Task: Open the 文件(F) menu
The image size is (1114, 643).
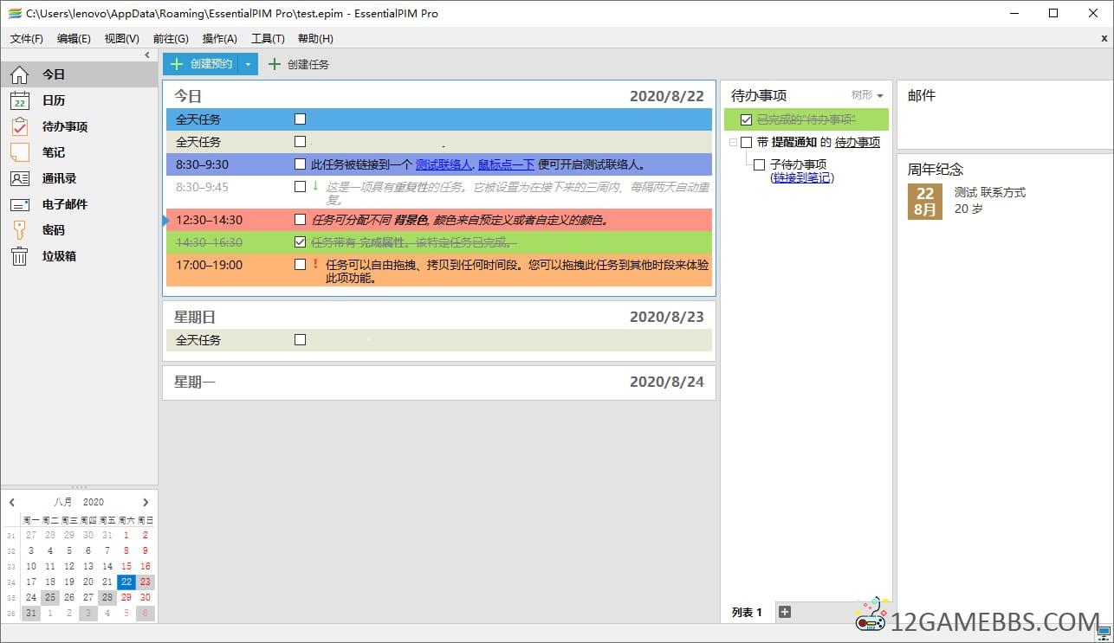Action: click(x=27, y=38)
